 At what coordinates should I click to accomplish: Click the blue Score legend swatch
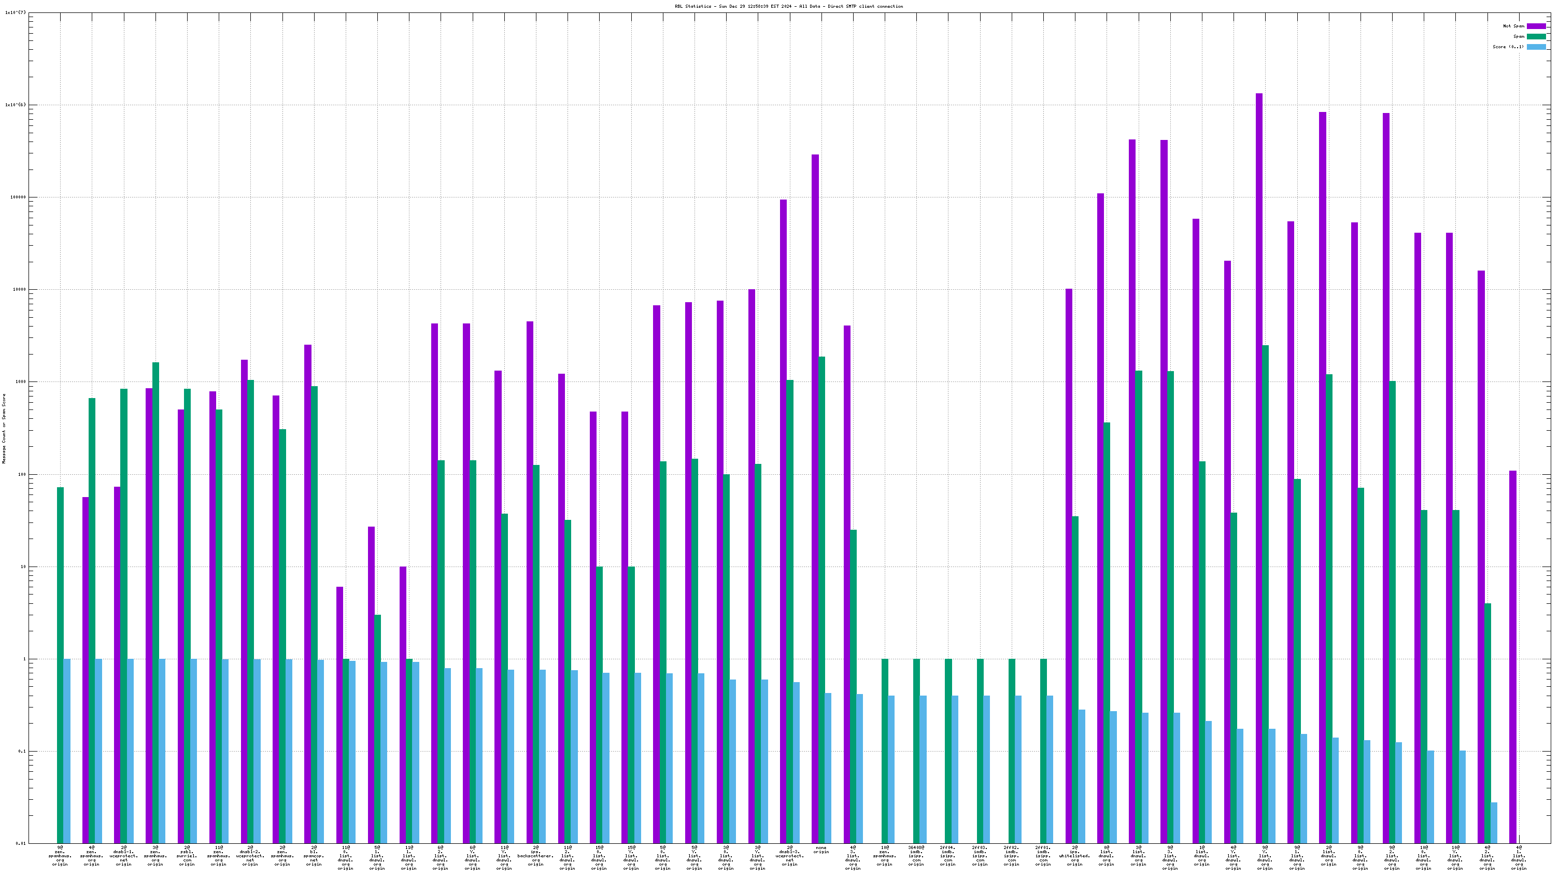[x=1536, y=47]
